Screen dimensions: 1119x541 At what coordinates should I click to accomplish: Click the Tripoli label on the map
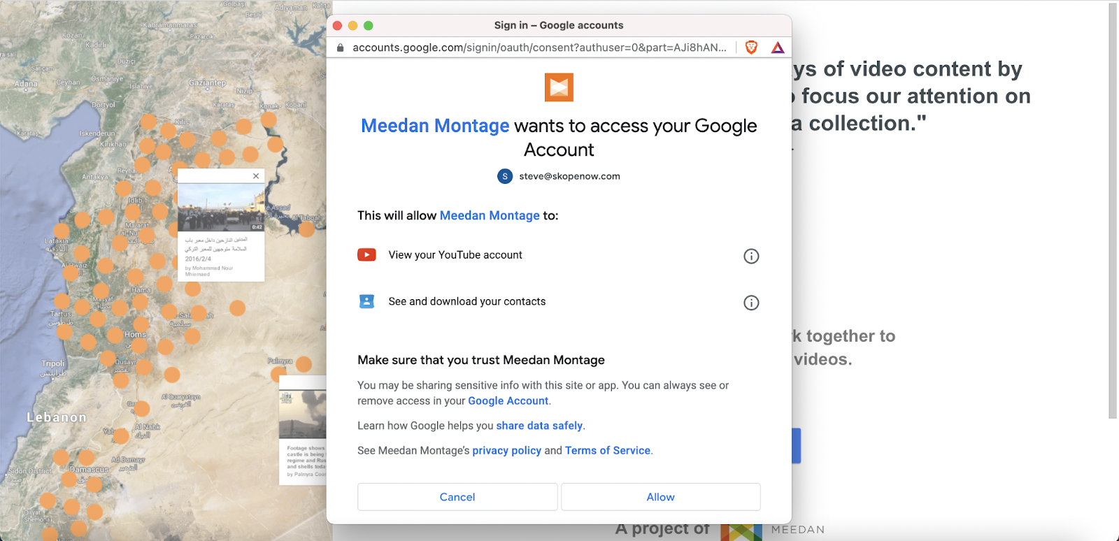pos(53,363)
